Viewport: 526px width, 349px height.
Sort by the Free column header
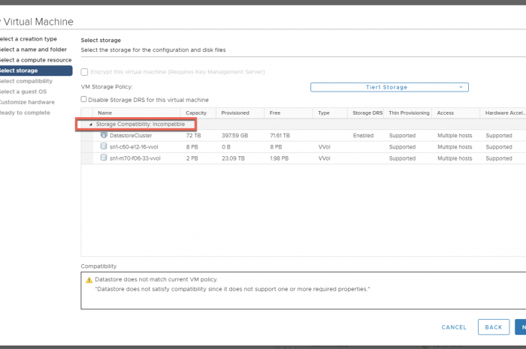tap(275, 113)
